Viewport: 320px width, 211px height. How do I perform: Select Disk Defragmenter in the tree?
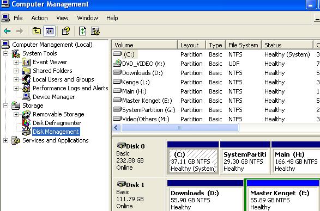pos(57,123)
